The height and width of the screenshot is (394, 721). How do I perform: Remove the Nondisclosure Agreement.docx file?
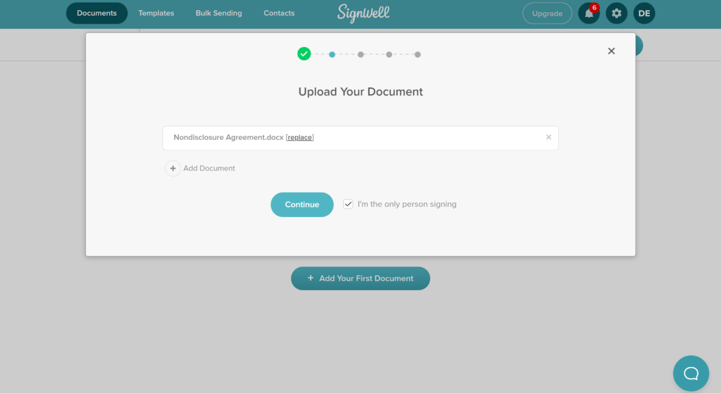[548, 137]
